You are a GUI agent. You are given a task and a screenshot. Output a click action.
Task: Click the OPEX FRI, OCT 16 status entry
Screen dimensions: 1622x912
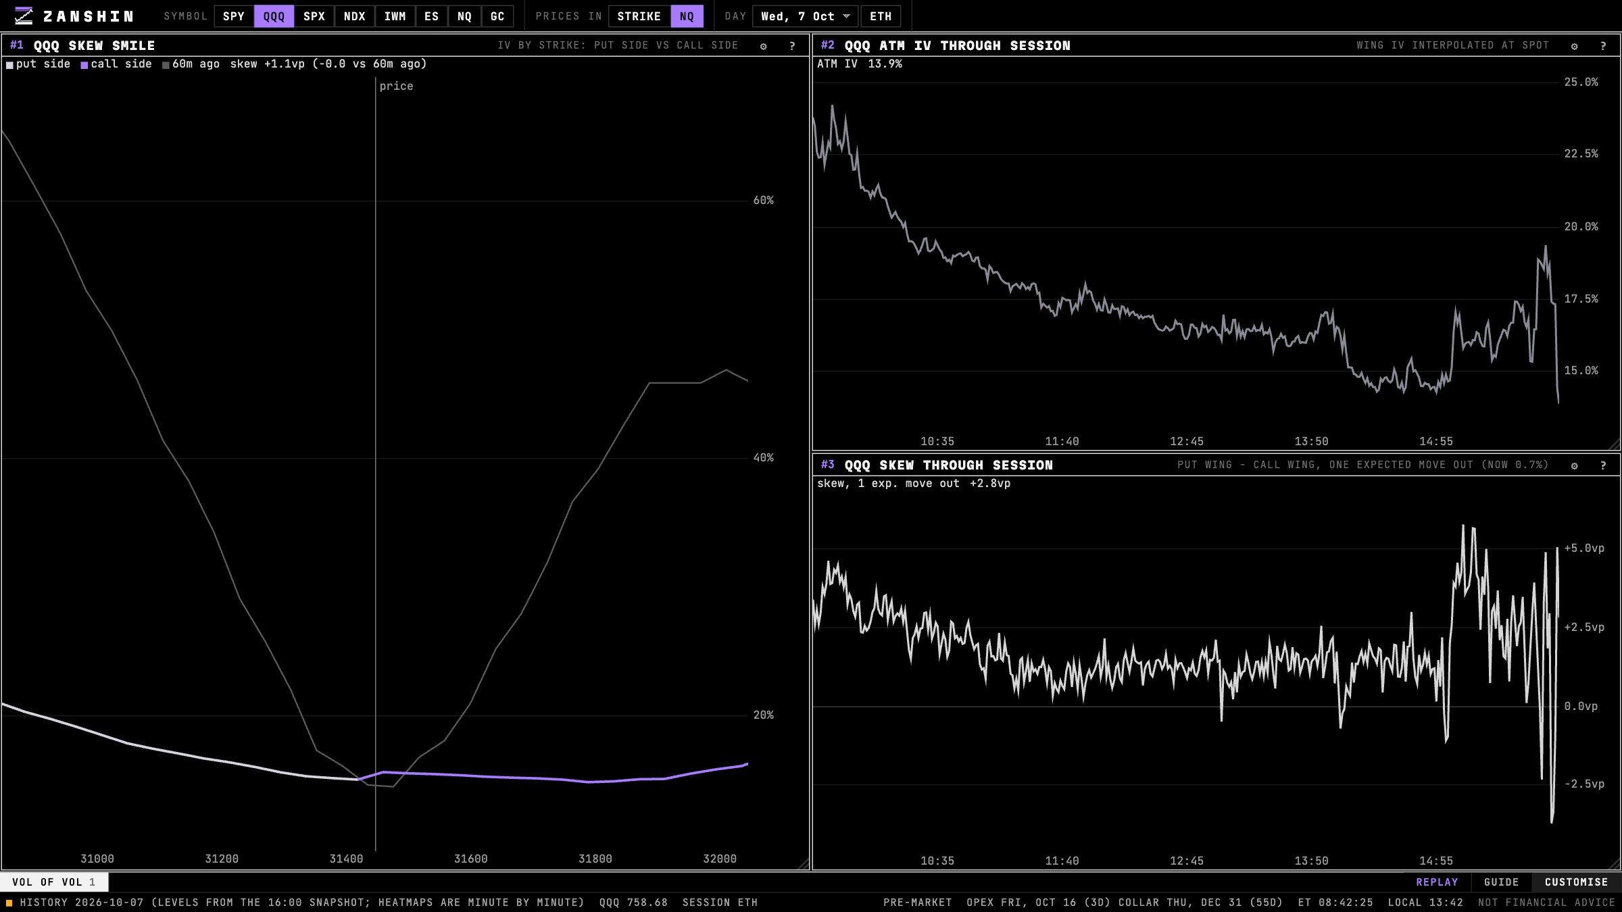1039,903
